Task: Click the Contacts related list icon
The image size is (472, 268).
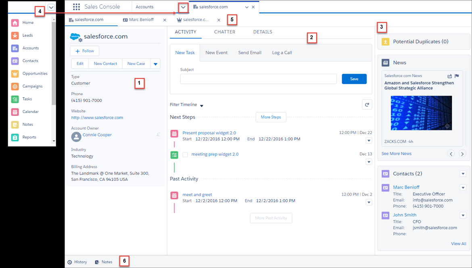Action: click(385, 174)
